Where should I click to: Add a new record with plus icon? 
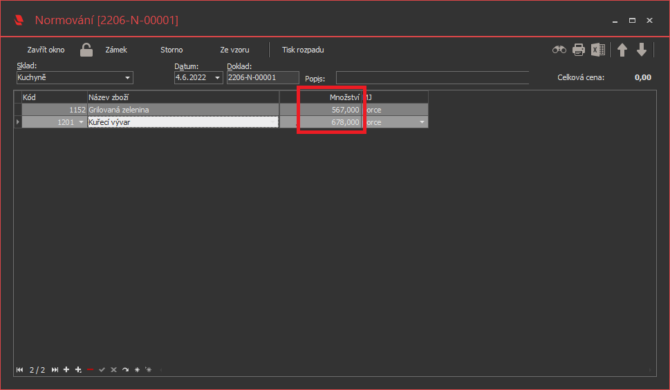(66, 369)
